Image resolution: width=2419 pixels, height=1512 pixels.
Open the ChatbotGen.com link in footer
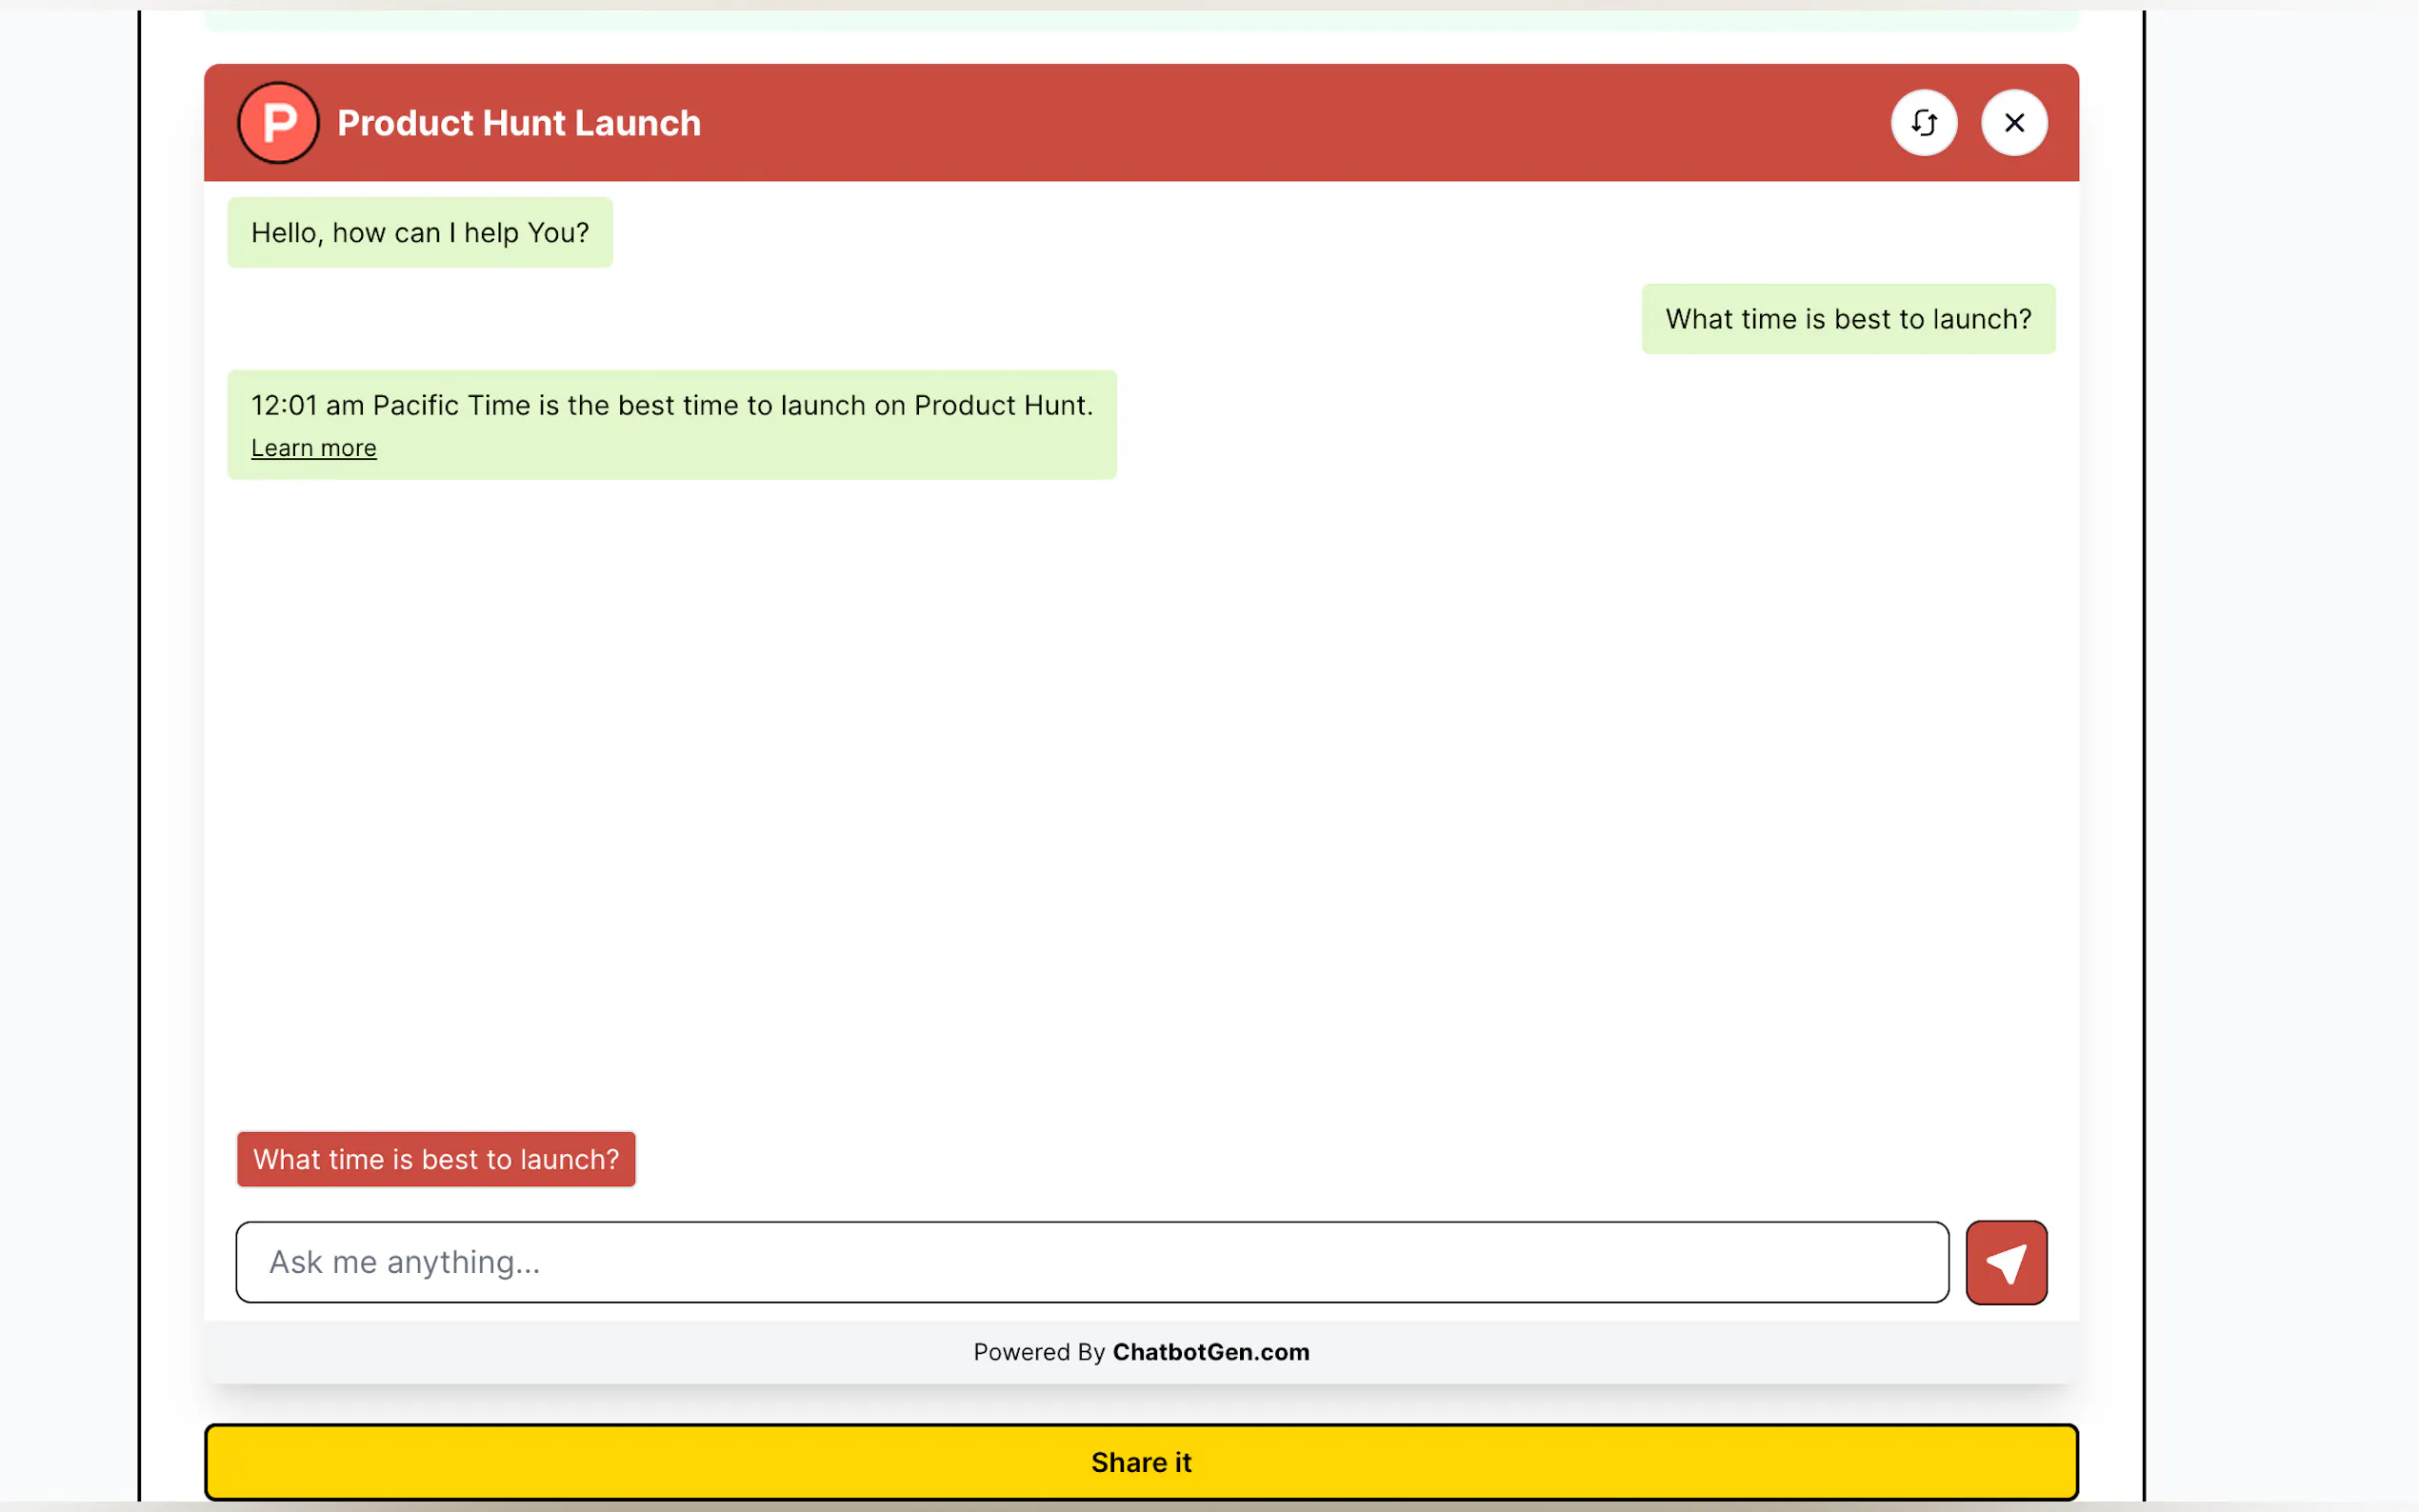coord(1210,1352)
